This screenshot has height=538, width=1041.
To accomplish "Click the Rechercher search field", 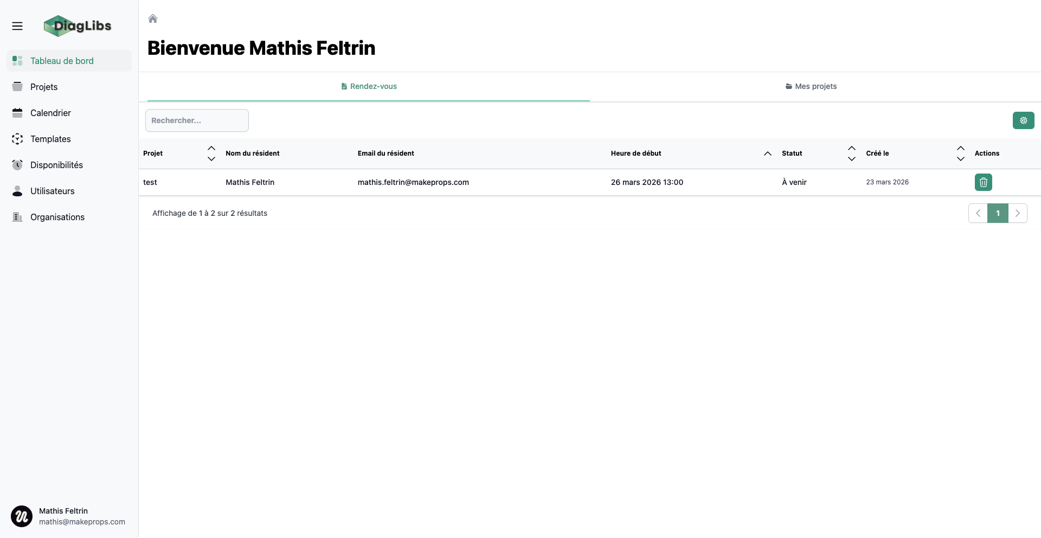I will coord(197,120).
